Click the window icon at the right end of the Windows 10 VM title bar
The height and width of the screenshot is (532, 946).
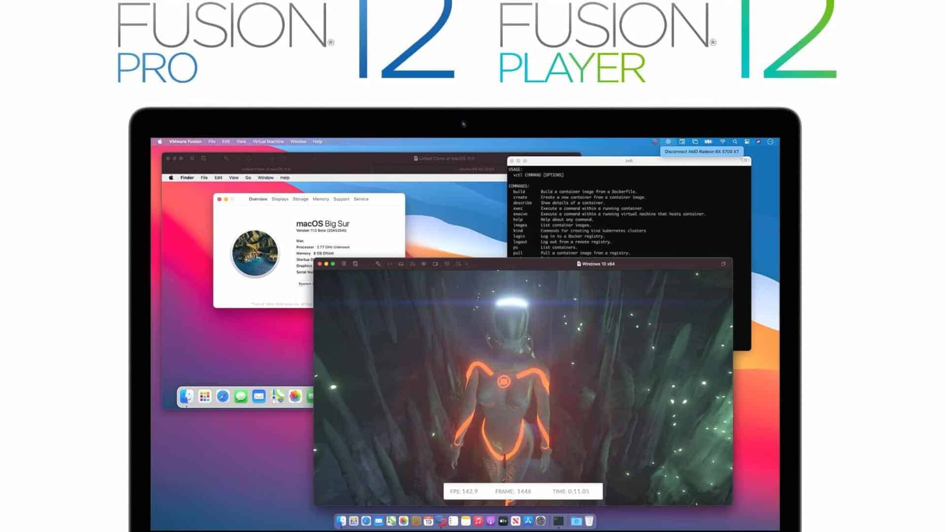[723, 264]
